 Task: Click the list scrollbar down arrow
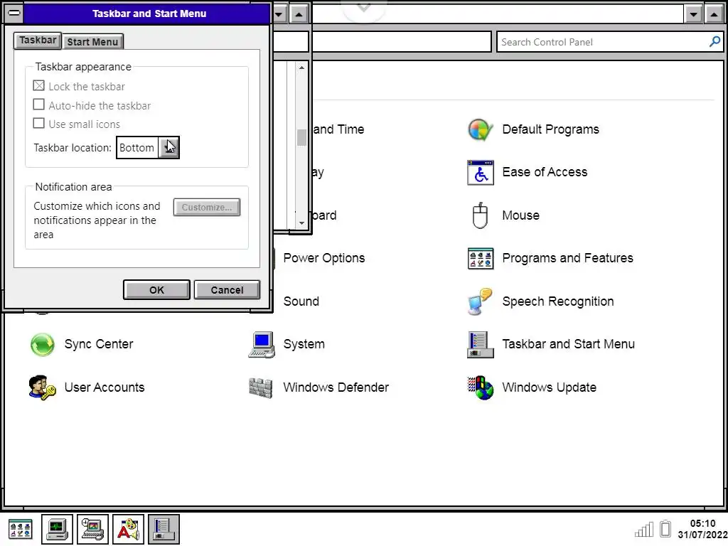(x=301, y=223)
